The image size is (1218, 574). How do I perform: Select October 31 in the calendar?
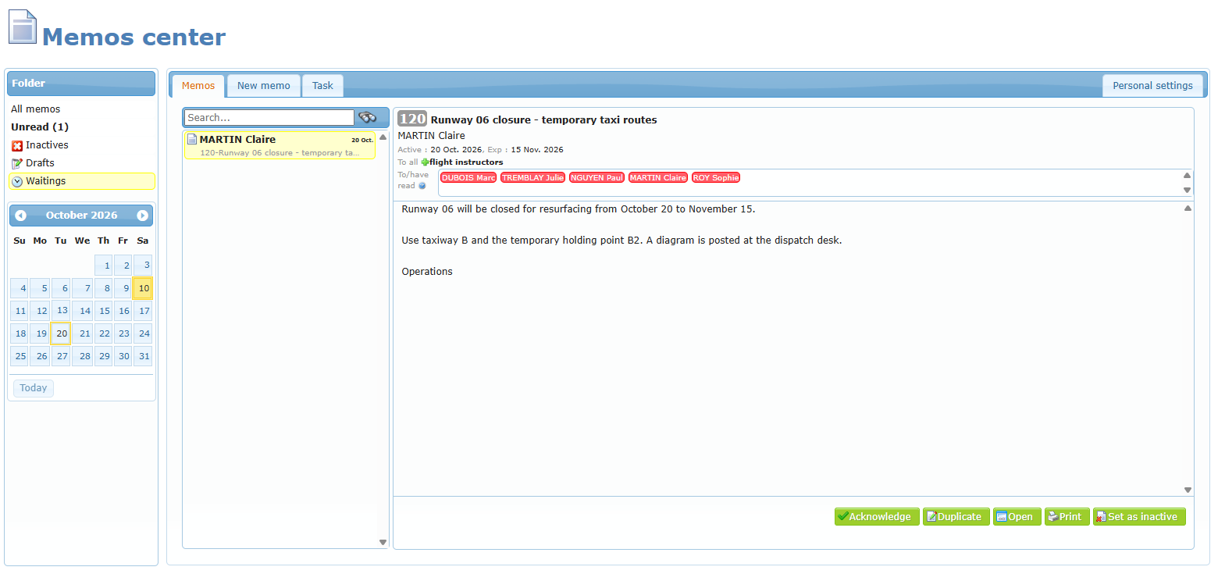143,356
